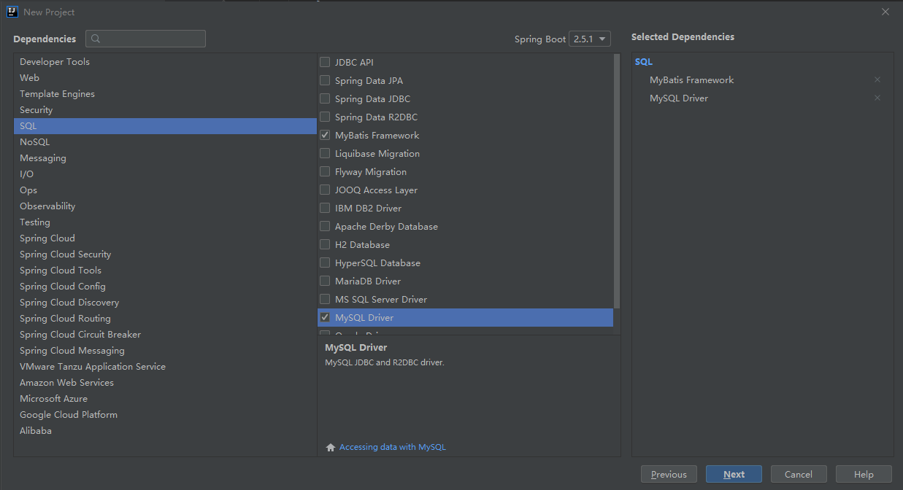Select the Observability category
Viewport: 903px width, 490px height.
coord(165,206)
